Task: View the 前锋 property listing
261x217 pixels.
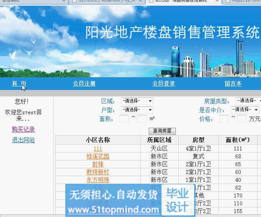Action: (x=98, y=164)
